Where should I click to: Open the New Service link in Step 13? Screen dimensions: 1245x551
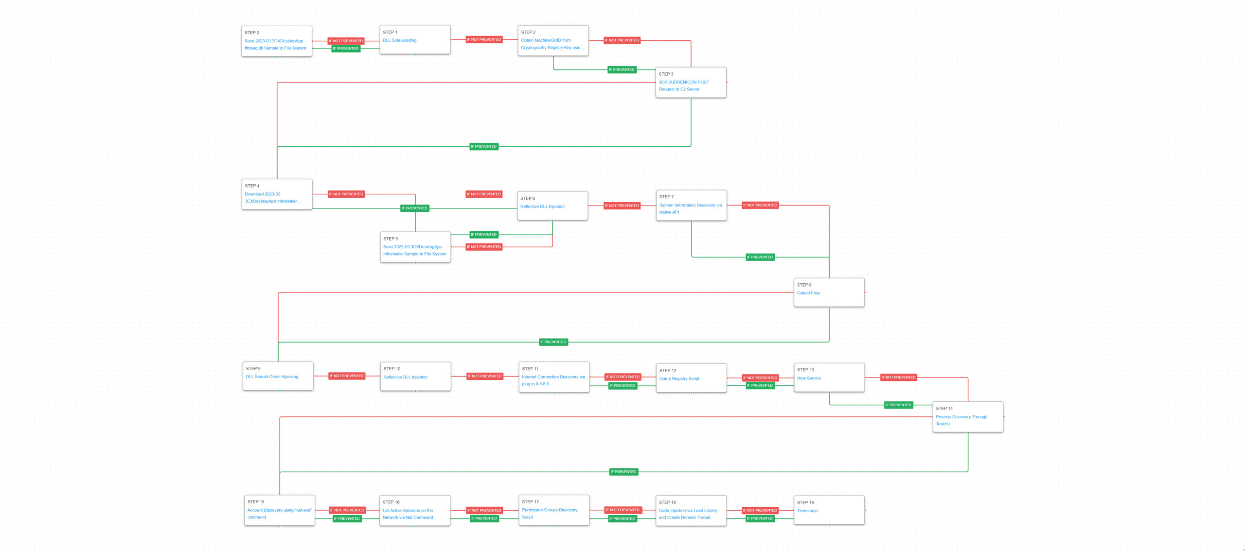pyautogui.click(x=809, y=378)
